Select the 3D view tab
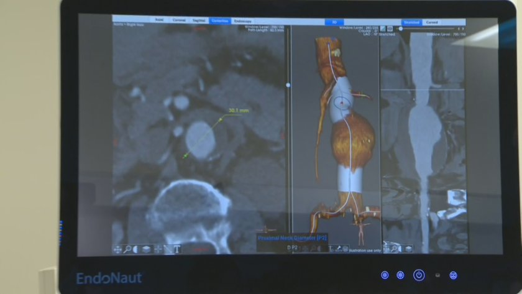The image size is (522, 294). pyautogui.click(x=334, y=22)
